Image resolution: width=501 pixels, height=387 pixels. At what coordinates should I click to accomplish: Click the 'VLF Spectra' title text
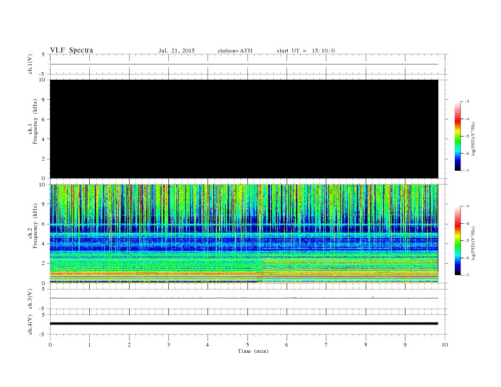[x=71, y=50]
